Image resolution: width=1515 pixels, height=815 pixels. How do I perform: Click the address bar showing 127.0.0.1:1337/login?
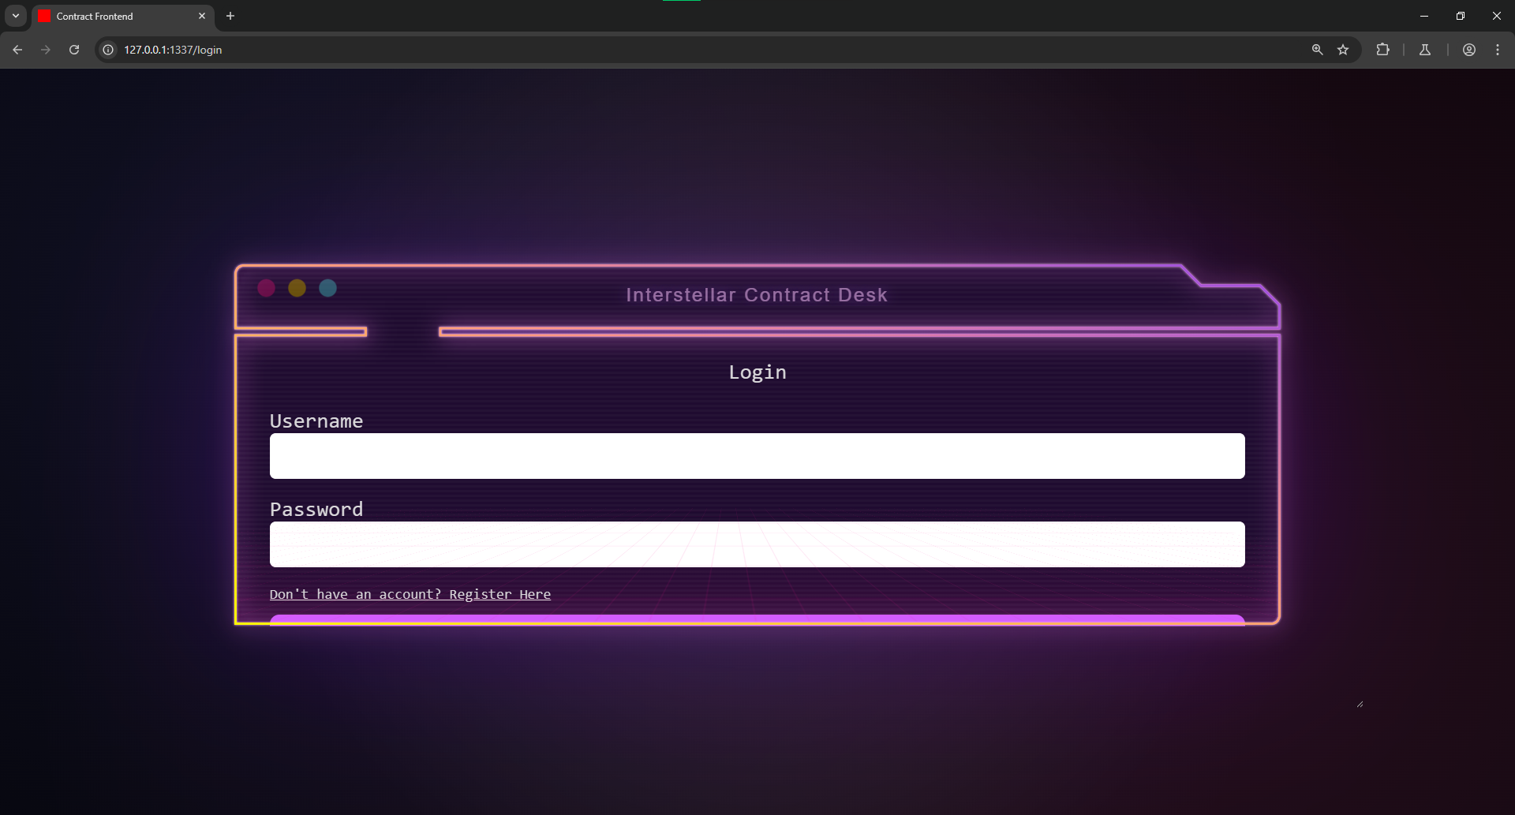click(631, 50)
